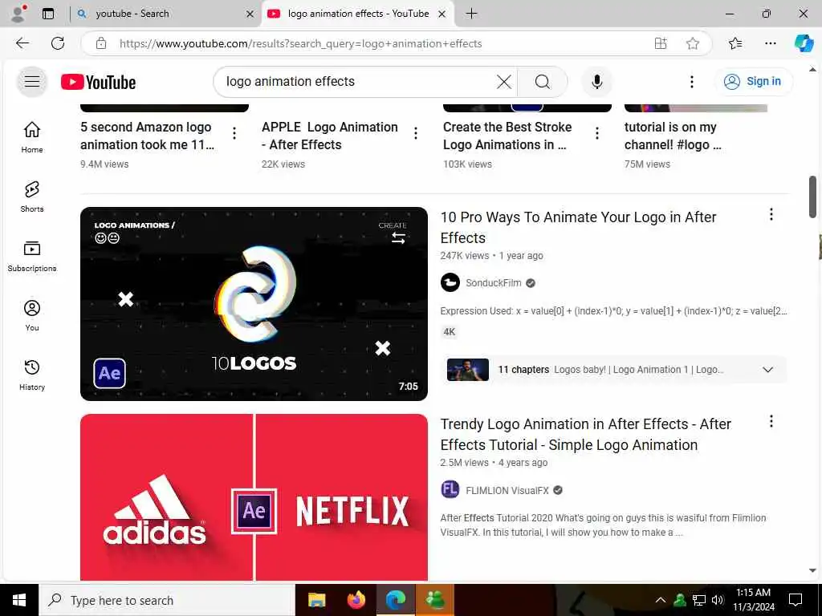Image resolution: width=822 pixels, height=616 pixels.
Task: Open '10 Pro Ways To Animate Your Logo' title
Action: (578, 227)
